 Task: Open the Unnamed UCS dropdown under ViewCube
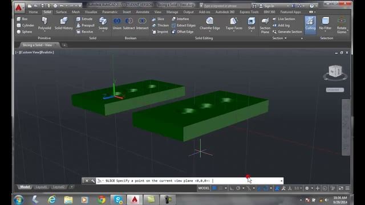tap(335, 90)
